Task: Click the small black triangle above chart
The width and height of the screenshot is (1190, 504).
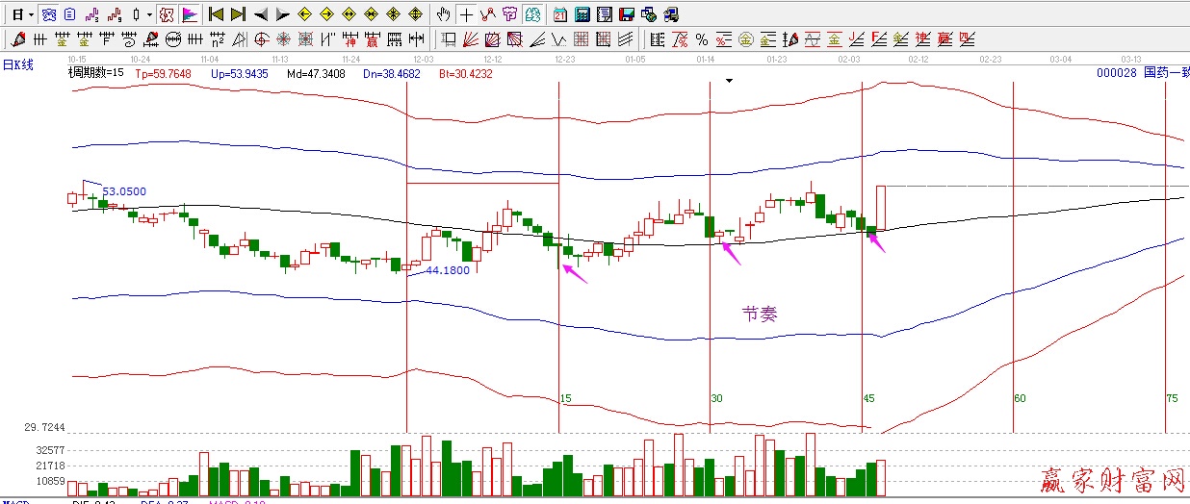Action: [730, 82]
